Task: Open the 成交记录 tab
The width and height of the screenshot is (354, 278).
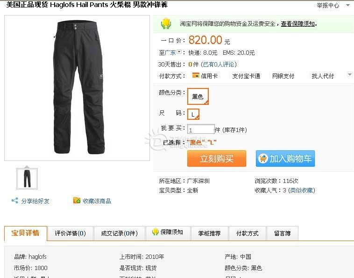Action: tap(120, 233)
